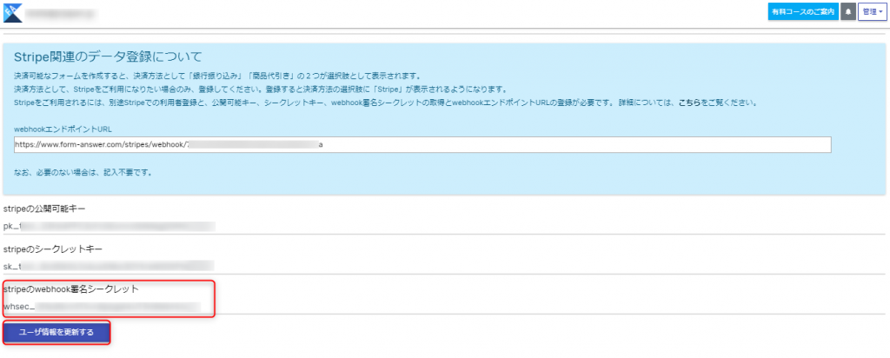Image resolution: width=890 pixels, height=358 pixels.
Task: Click the なお、必要のない場合は、記入不要です note
Action: click(x=83, y=172)
